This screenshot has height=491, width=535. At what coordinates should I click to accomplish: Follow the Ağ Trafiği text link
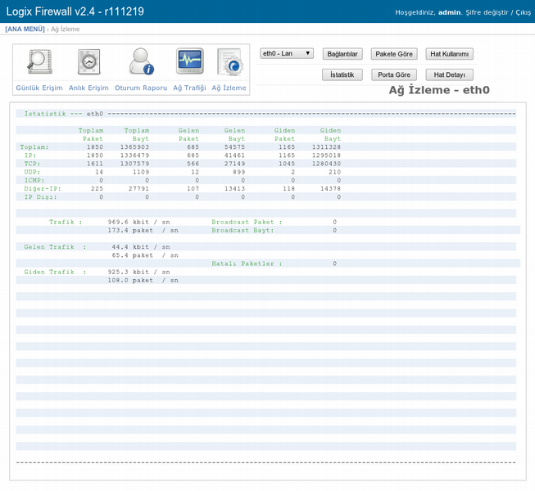(189, 88)
